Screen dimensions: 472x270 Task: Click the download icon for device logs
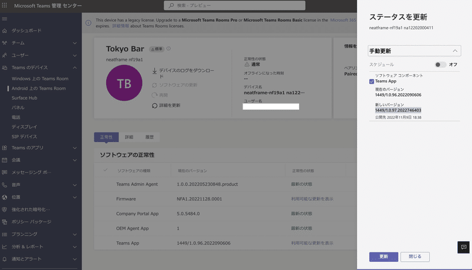[x=155, y=71]
